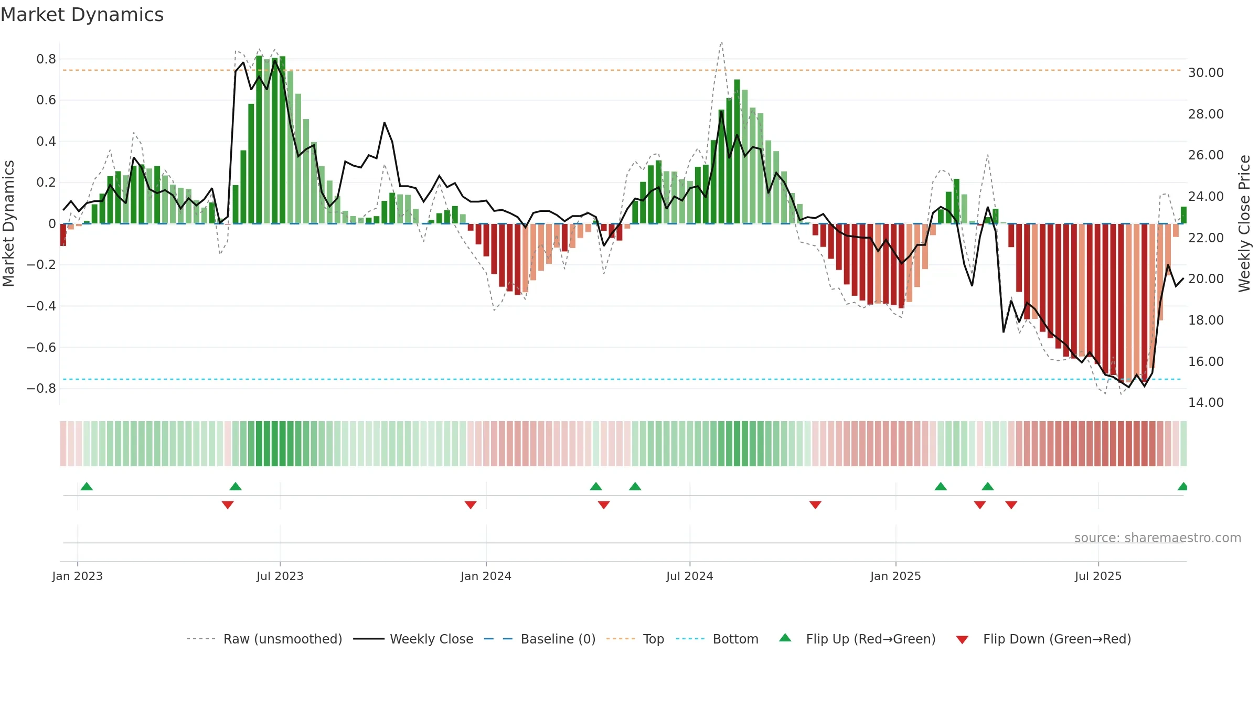1259x708 pixels.
Task: Click the Jul 2024 x-axis label
Action: click(x=690, y=576)
